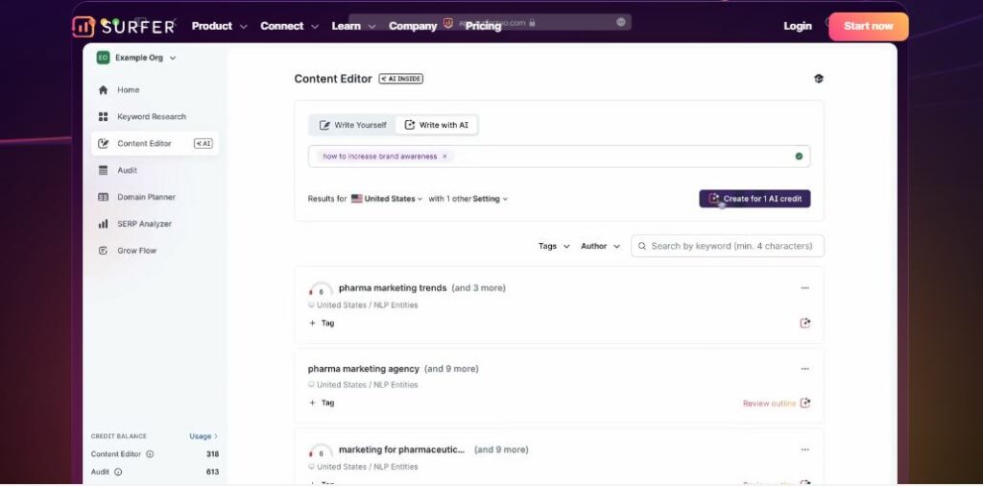Click the AI badge on Content Editor sidebar item
The image size is (983, 486).
pyautogui.click(x=204, y=144)
